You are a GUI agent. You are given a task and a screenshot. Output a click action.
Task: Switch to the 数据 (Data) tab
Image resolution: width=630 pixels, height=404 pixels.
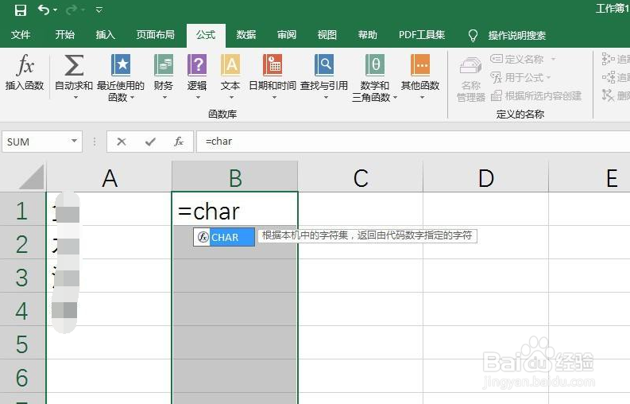(246, 35)
